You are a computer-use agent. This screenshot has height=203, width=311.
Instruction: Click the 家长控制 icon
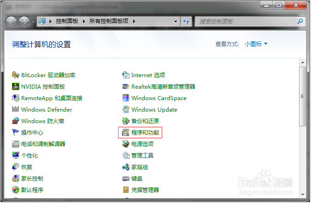point(16,178)
